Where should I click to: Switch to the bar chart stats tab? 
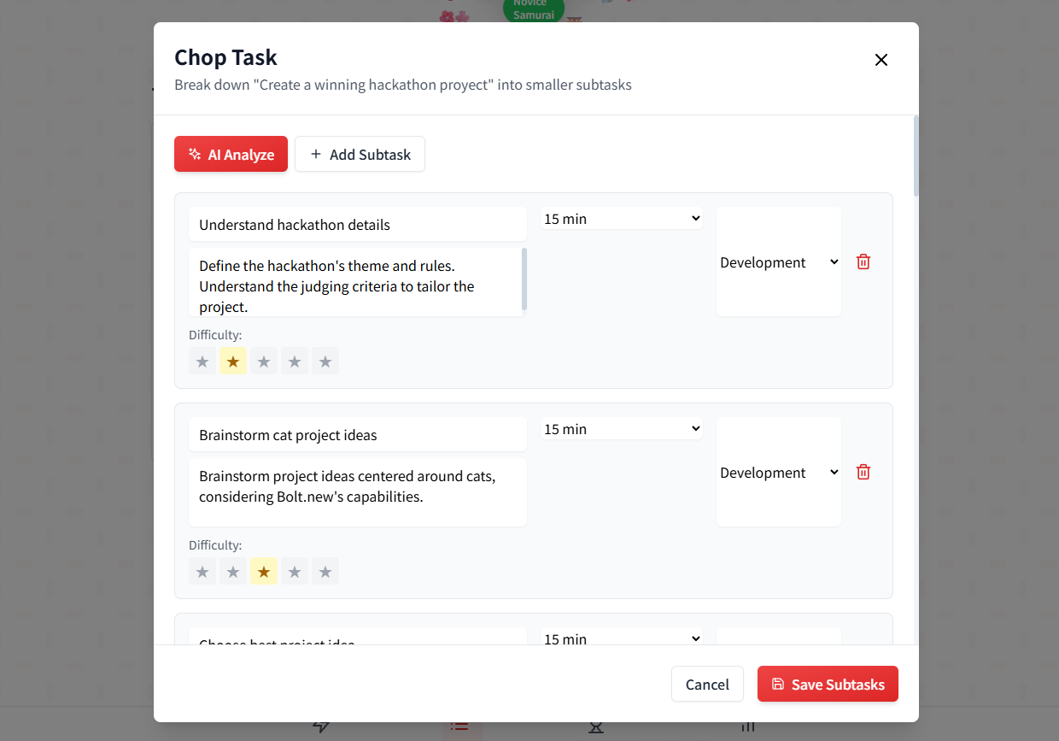tap(747, 726)
